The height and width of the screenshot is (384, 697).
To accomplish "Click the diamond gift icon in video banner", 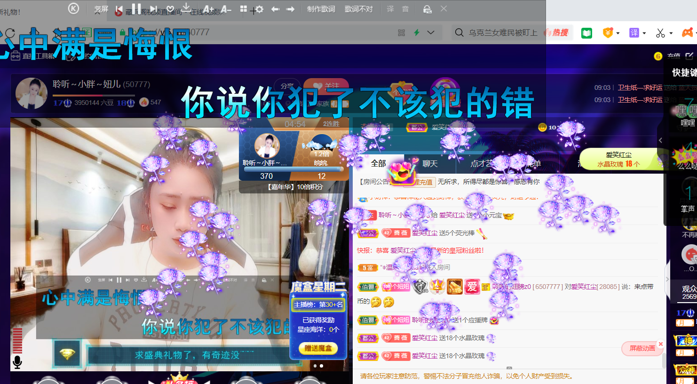I will pos(67,354).
